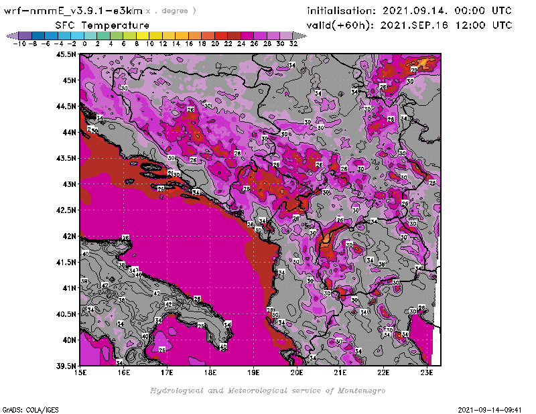This screenshot has height=414, width=536.
Task: Click the '16E' longitude axis label
Action: [124, 372]
